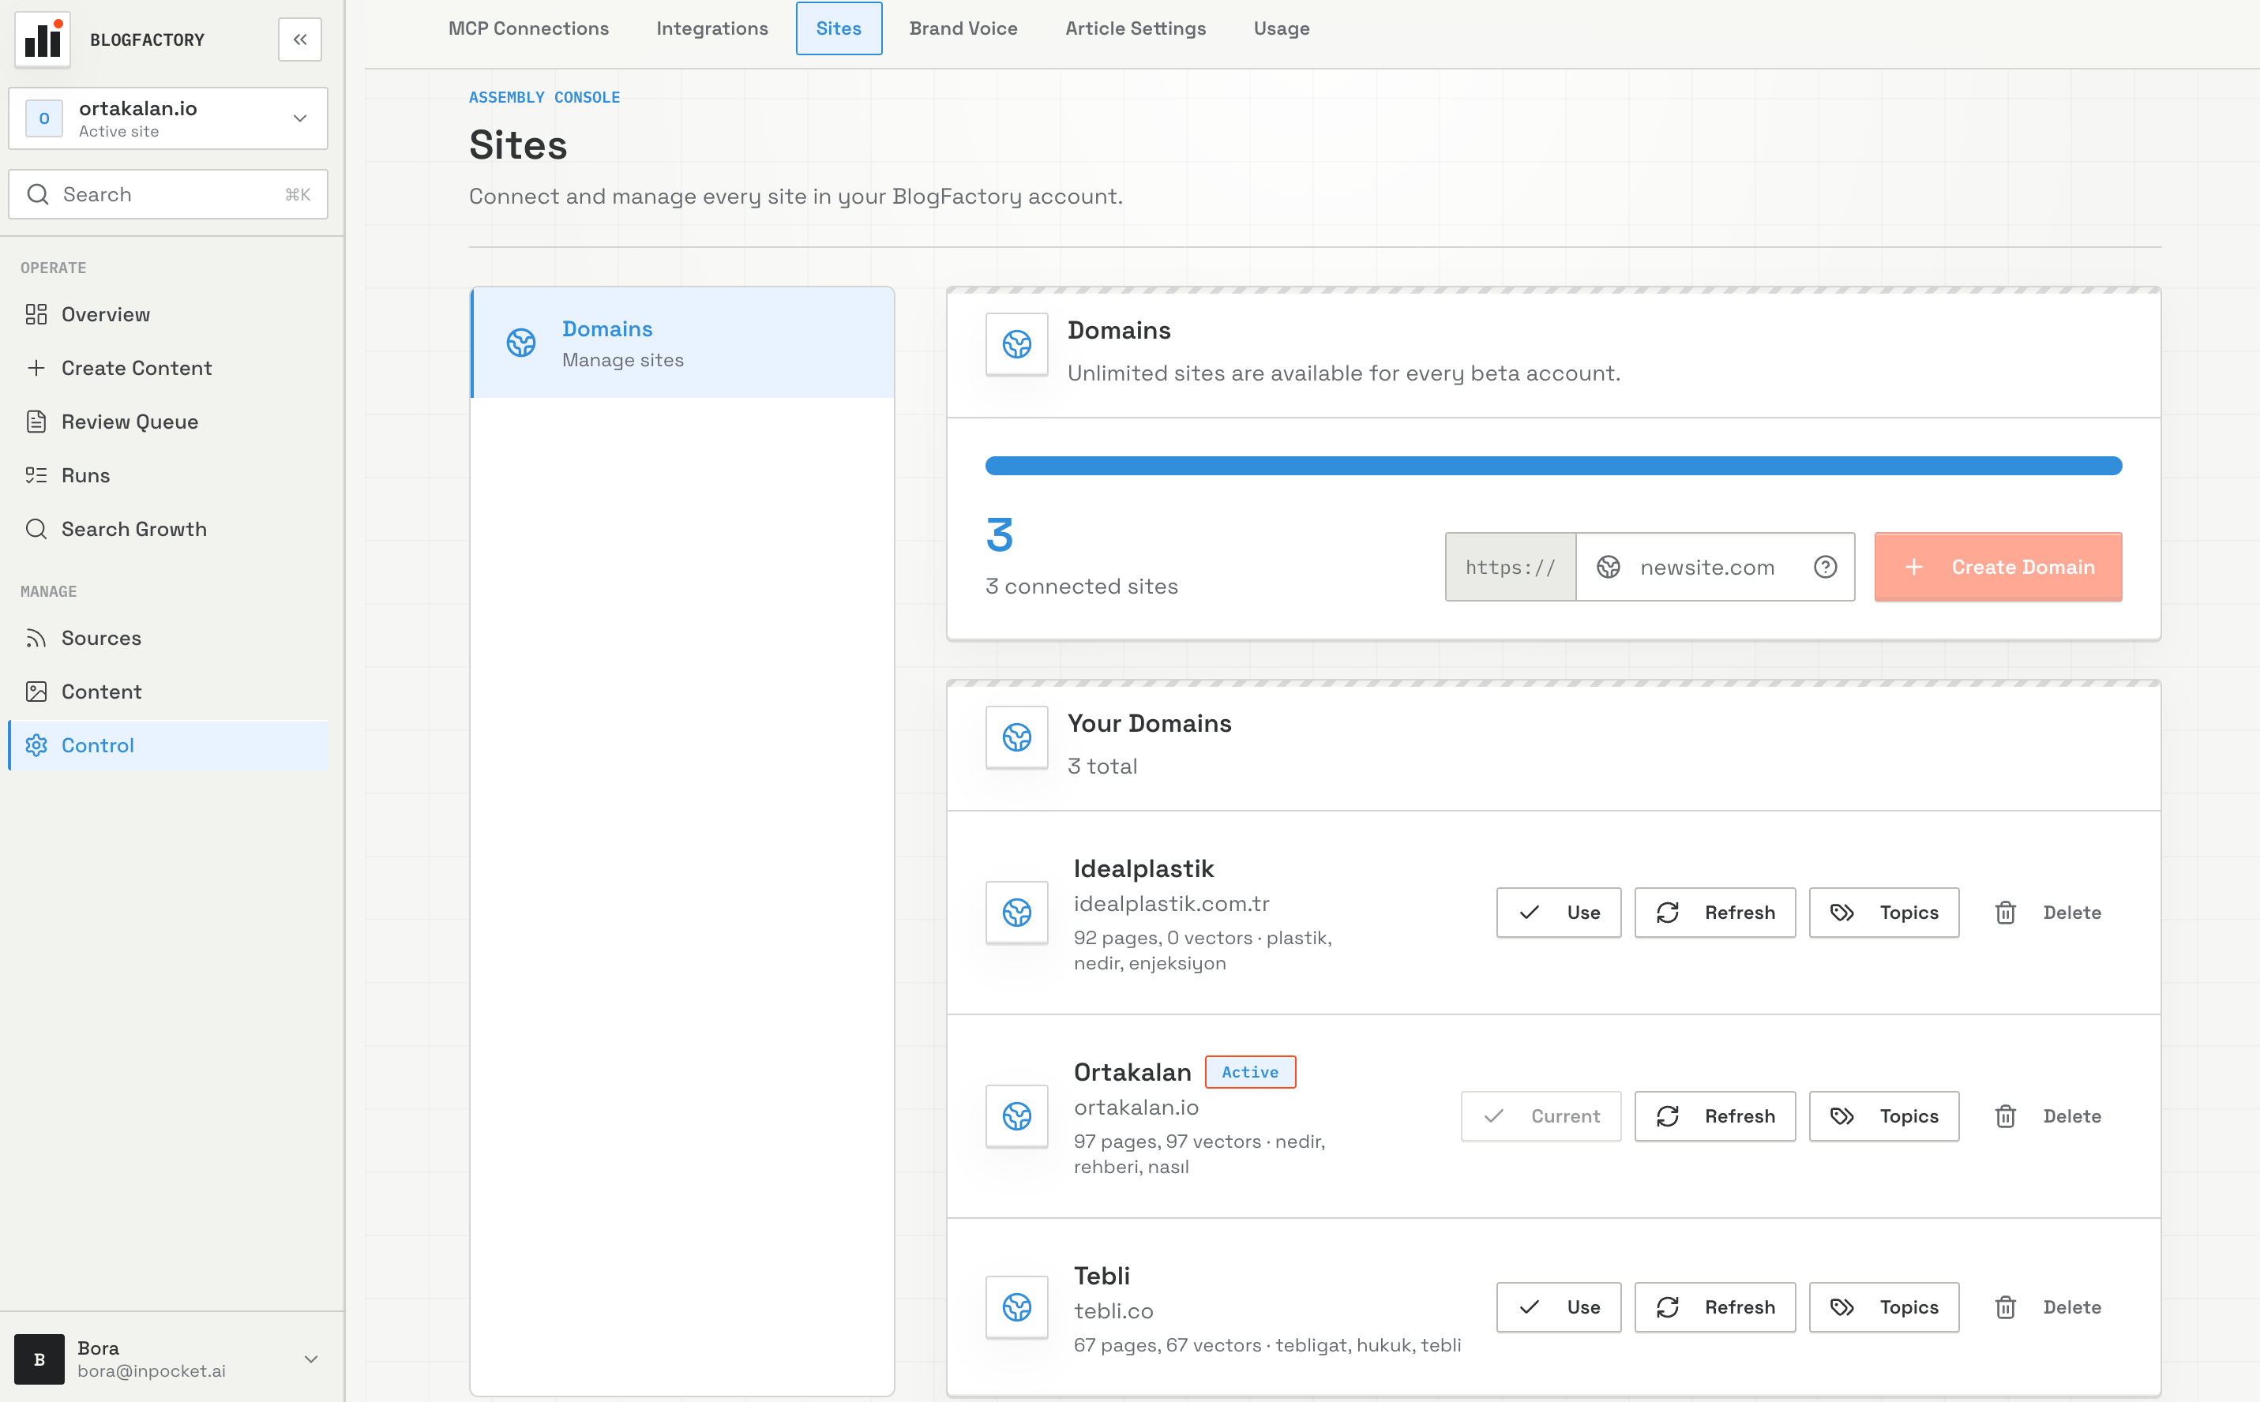2260x1402 pixels.
Task: Click the Active badge next to Ortakalan
Action: click(1249, 1072)
